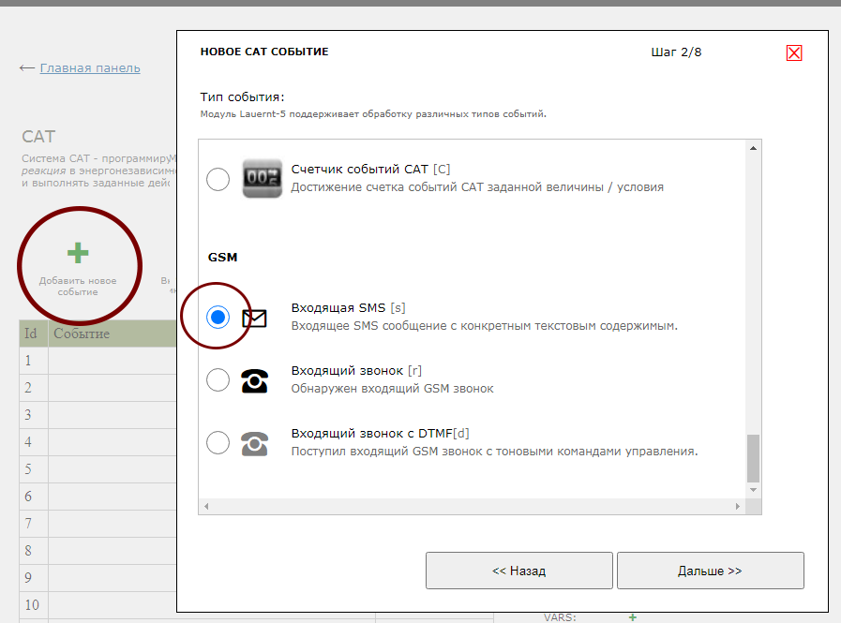The image size is (841, 623).
Task: Close the Новое CAT событие dialog
Action: (x=794, y=53)
